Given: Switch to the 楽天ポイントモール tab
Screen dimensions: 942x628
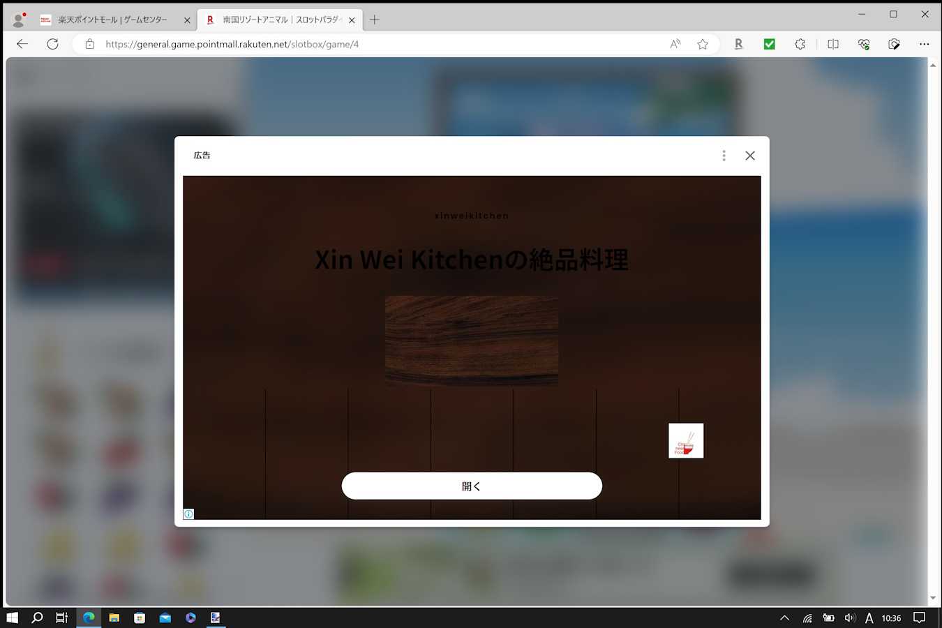Looking at the screenshot, I should click(x=115, y=20).
